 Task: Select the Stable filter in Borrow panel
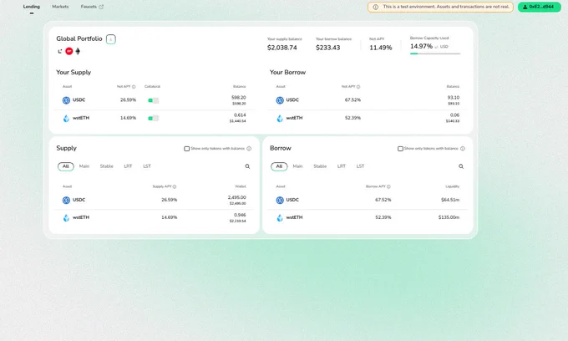pyautogui.click(x=320, y=166)
